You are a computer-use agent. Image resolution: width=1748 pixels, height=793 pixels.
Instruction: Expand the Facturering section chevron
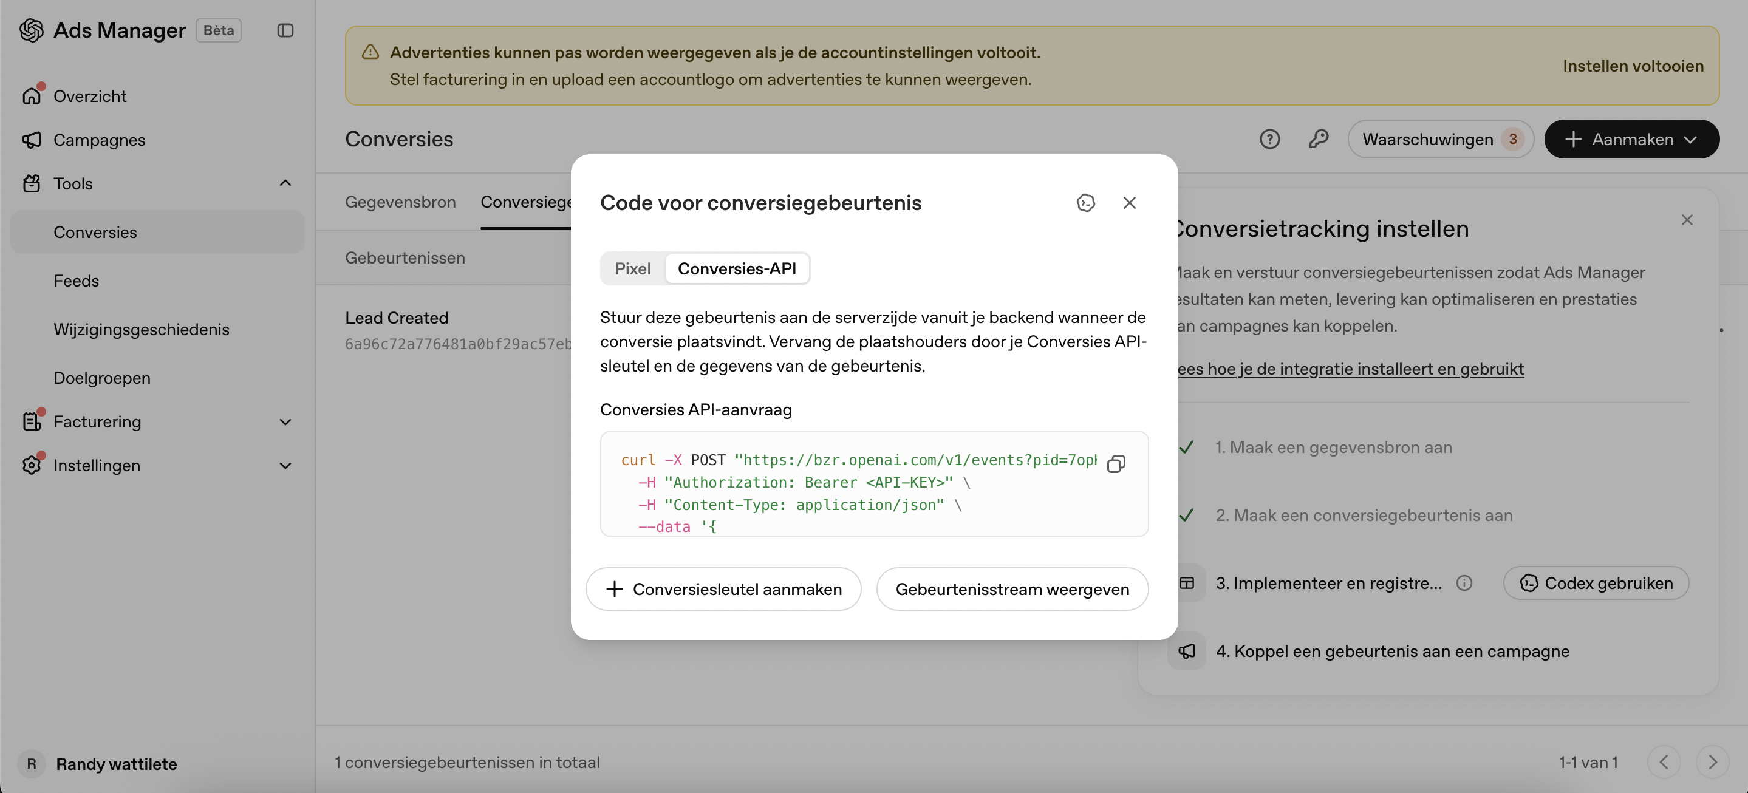pyautogui.click(x=285, y=421)
